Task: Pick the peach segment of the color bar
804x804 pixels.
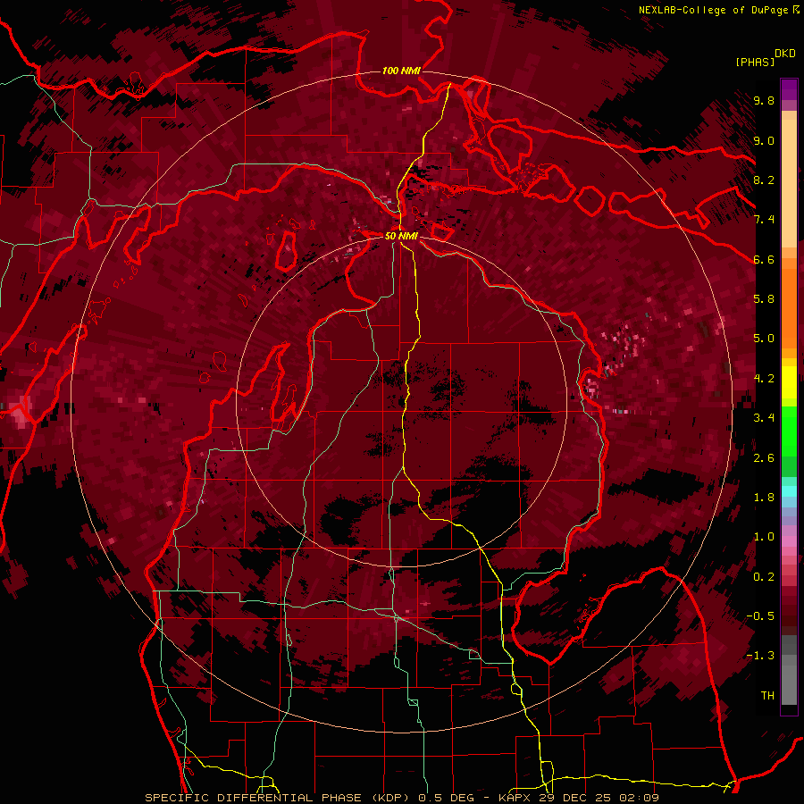Action: click(x=789, y=183)
